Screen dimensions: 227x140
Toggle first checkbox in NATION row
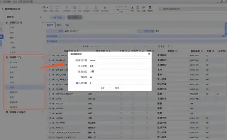pos(121,118)
